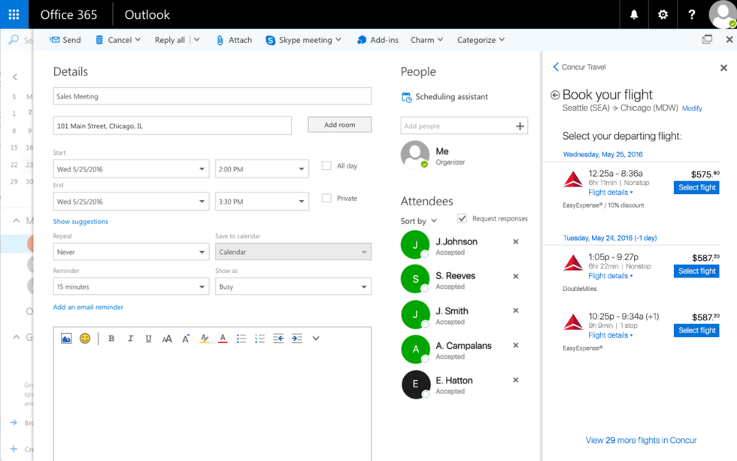
Task: Open the Show as dropdown set to Busy
Action: pos(293,287)
